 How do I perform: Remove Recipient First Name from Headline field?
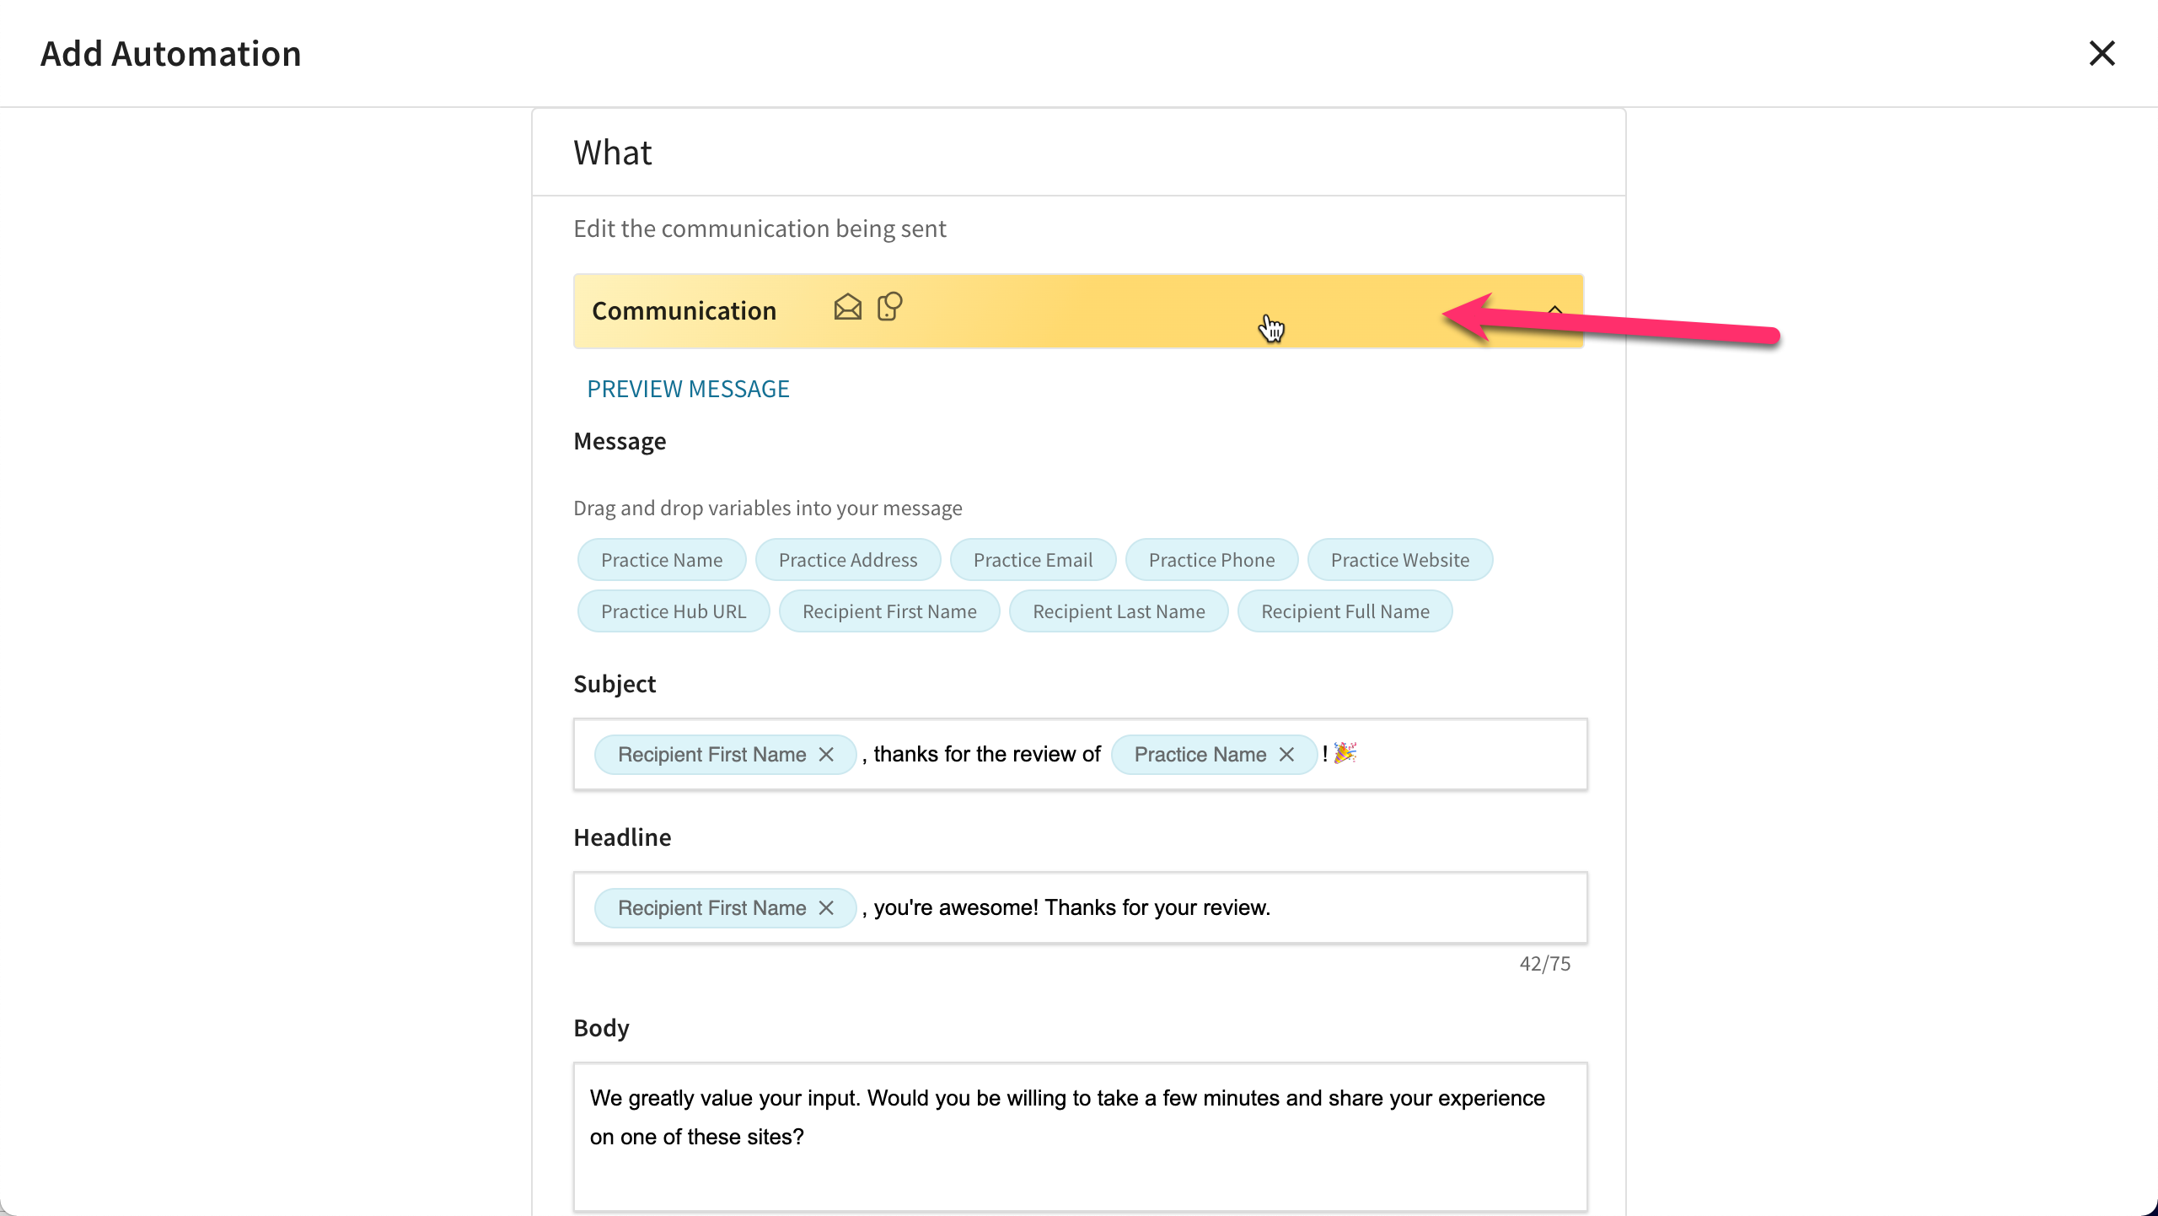(826, 908)
